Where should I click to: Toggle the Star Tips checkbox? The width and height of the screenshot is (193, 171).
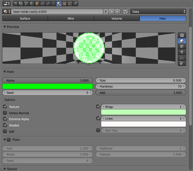coord(98,130)
